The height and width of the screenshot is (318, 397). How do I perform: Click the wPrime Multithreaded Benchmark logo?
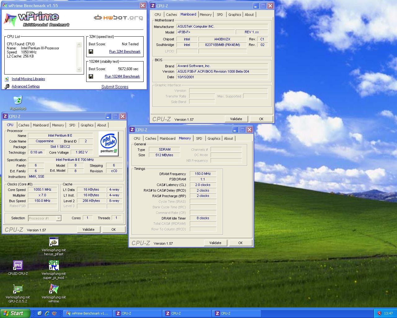click(37, 20)
